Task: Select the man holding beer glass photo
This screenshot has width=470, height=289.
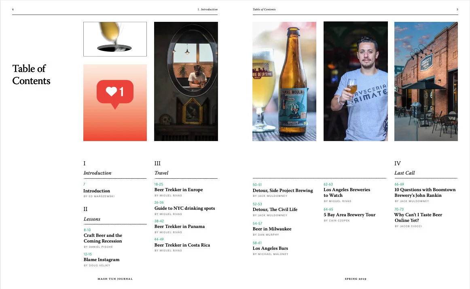Action: [x=356, y=82]
